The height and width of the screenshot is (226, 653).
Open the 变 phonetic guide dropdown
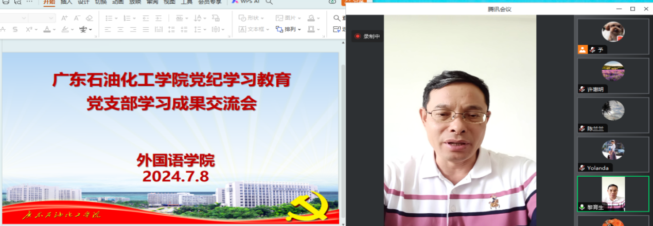(85, 30)
